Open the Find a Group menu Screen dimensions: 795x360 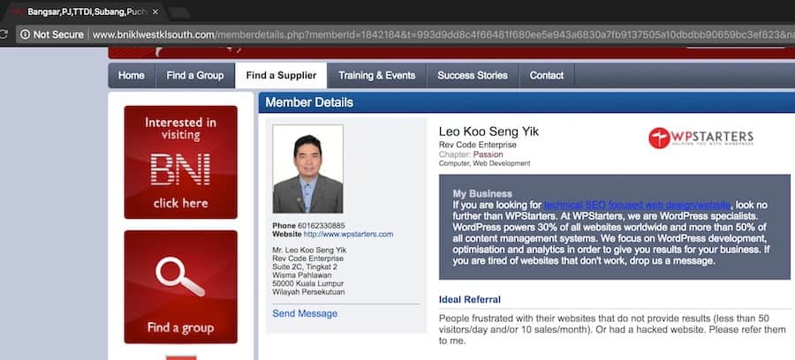(x=194, y=75)
